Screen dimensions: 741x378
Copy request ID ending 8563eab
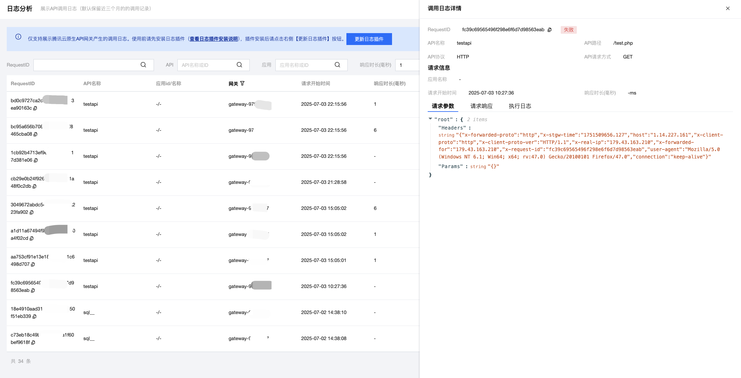pyautogui.click(x=33, y=291)
